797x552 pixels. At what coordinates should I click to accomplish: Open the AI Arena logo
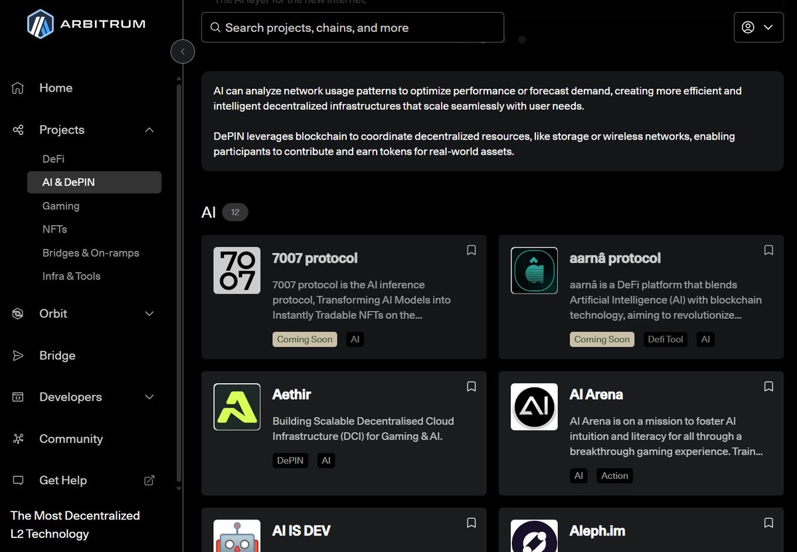point(534,407)
